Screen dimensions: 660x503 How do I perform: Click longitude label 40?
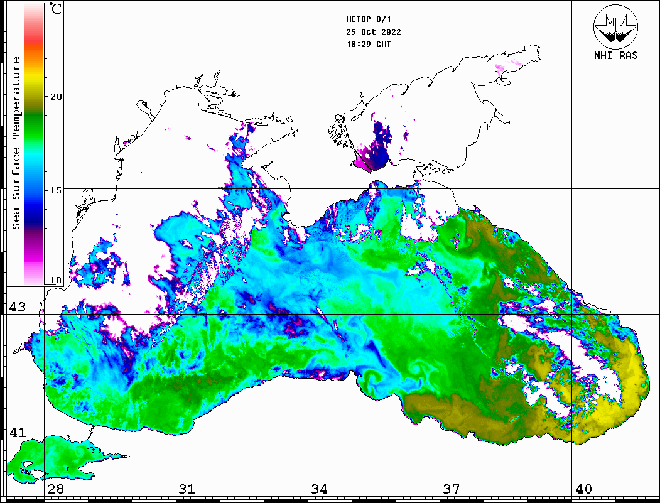tap(583, 489)
